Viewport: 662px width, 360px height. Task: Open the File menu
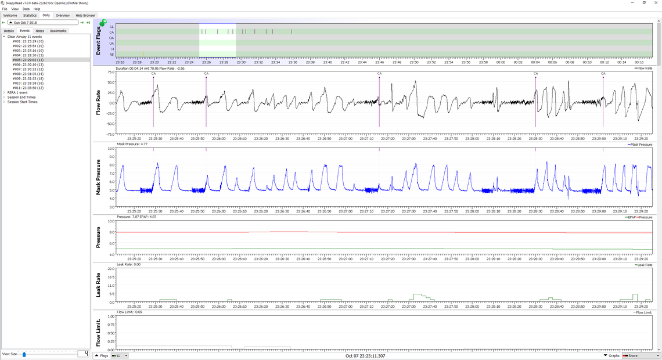[x=5, y=9]
